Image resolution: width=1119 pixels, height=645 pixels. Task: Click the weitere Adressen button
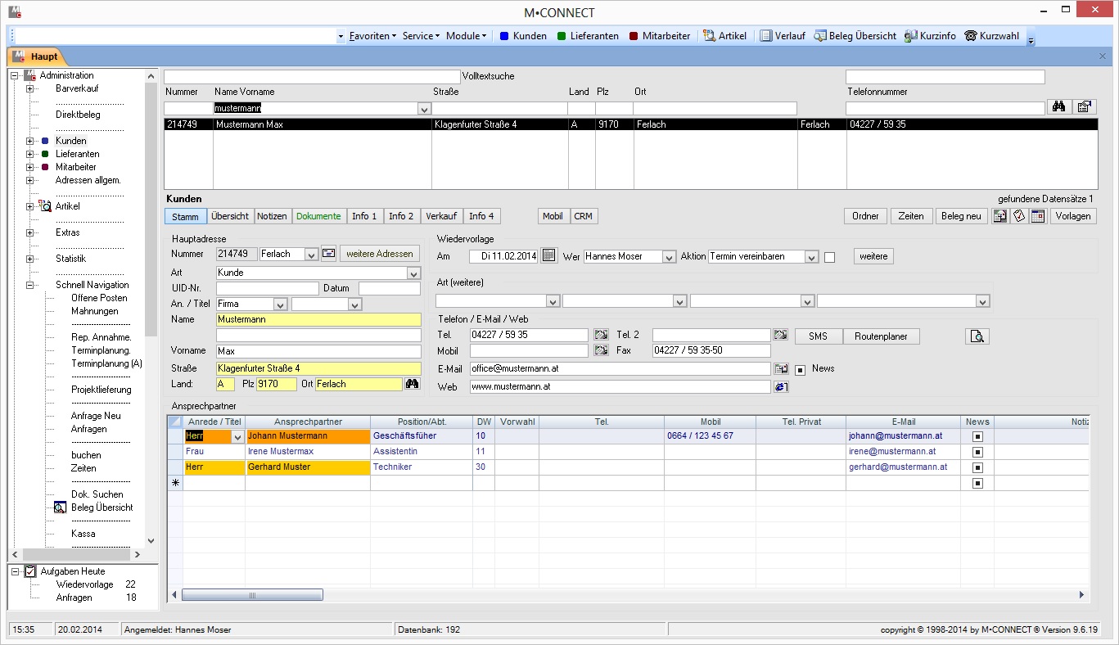click(381, 254)
